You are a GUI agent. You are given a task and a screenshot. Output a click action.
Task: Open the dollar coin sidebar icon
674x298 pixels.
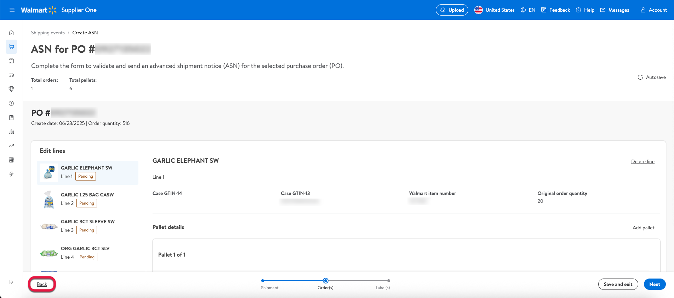11,103
